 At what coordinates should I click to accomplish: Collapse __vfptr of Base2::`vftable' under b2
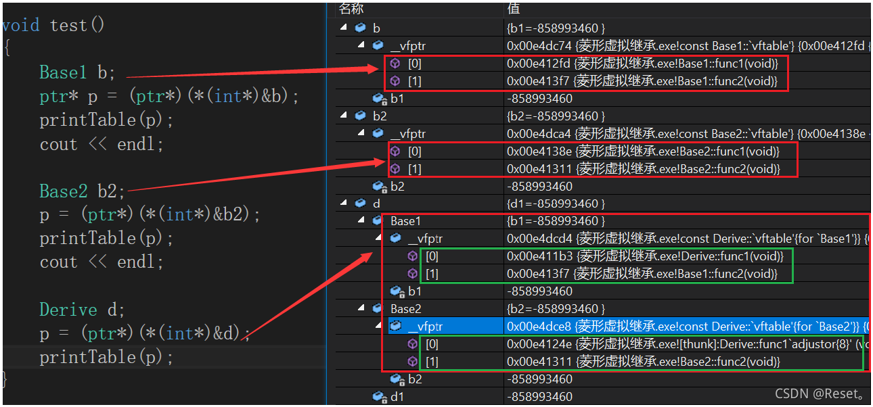(361, 133)
